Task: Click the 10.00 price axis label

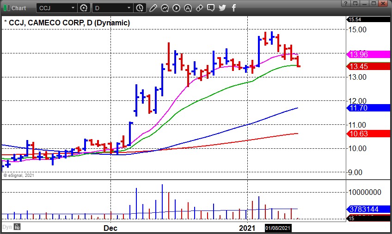Action: 357,148
